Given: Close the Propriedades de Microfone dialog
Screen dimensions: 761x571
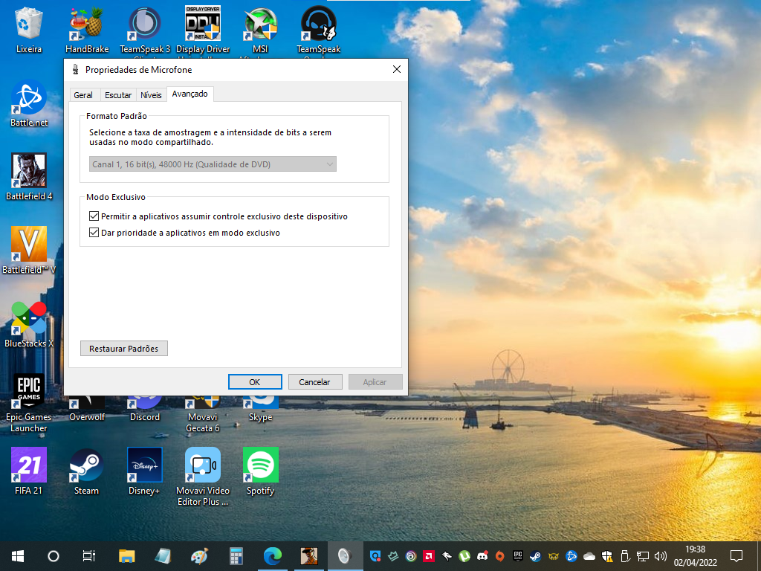Looking at the screenshot, I should (x=397, y=69).
